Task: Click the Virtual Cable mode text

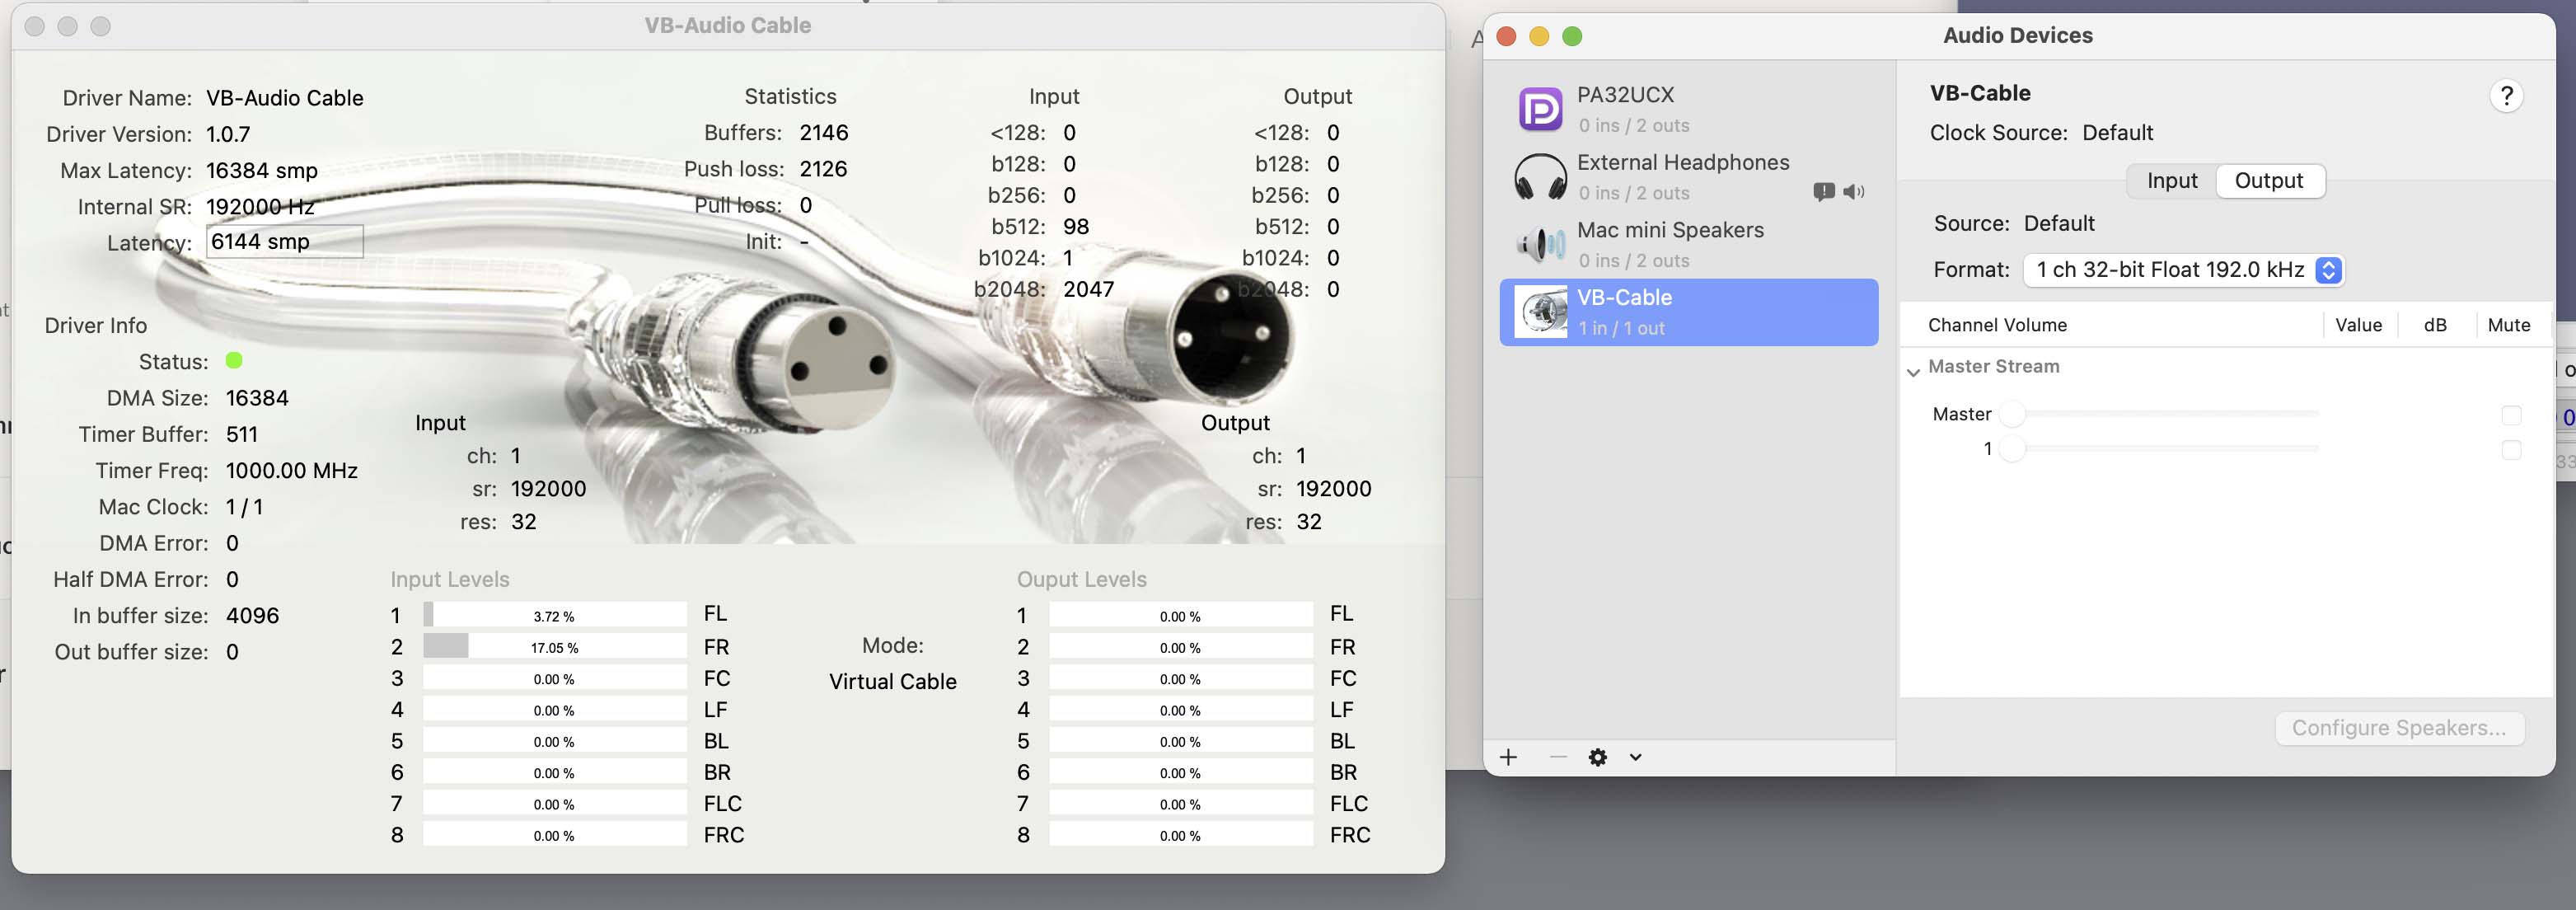Action: [x=892, y=682]
